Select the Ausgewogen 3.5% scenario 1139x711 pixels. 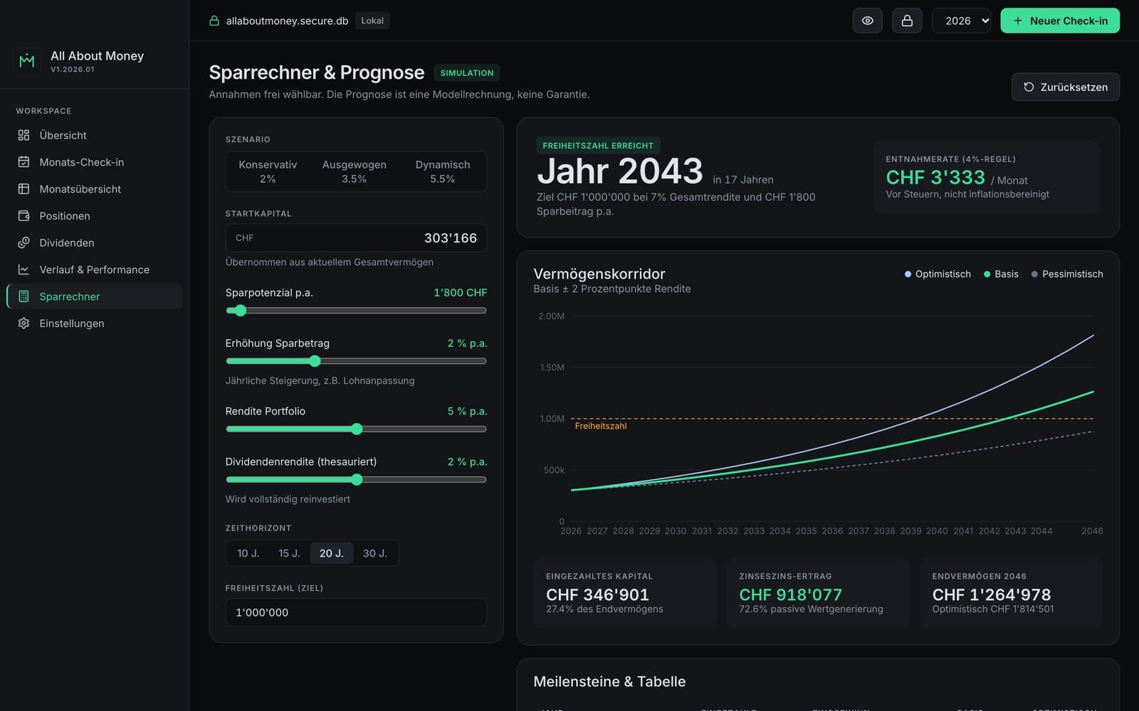click(355, 171)
